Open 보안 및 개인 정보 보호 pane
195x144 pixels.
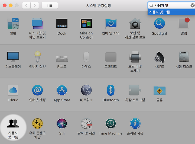point(135,23)
